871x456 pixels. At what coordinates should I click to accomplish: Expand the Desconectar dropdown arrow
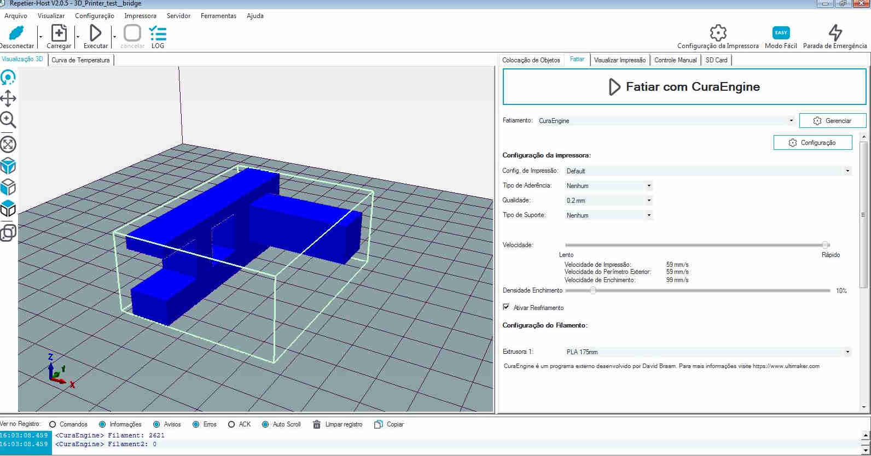40,37
